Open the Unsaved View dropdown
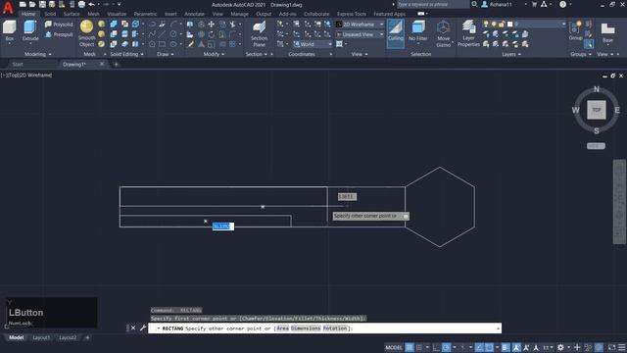Screen dimensions: 627x353 pyautogui.click(x=360, y=34)
